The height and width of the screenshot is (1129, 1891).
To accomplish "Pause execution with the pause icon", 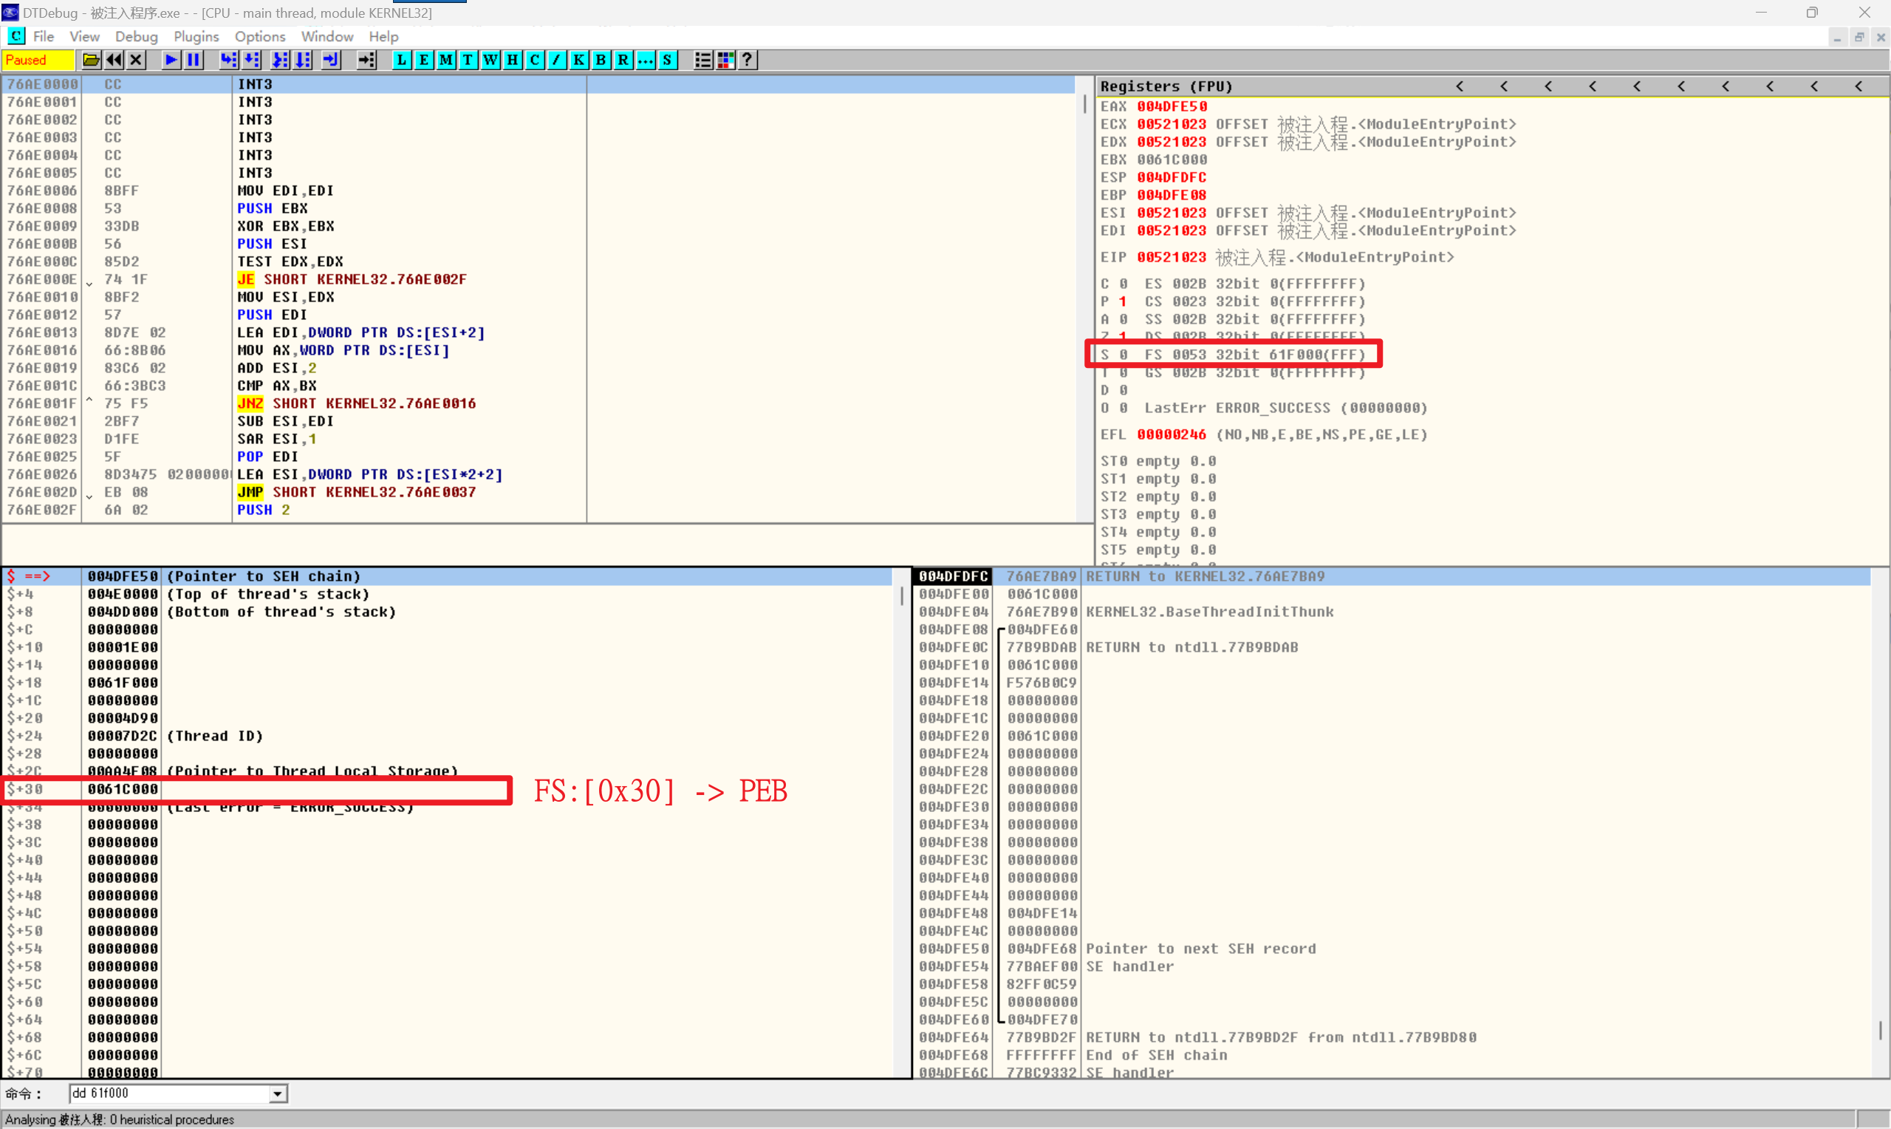I will [194, 60].
